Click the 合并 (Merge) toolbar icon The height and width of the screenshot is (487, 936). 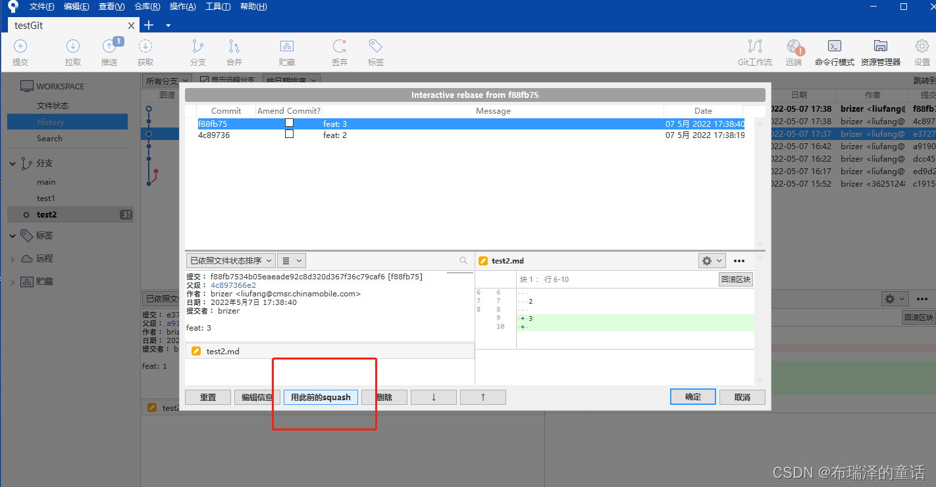234,53
